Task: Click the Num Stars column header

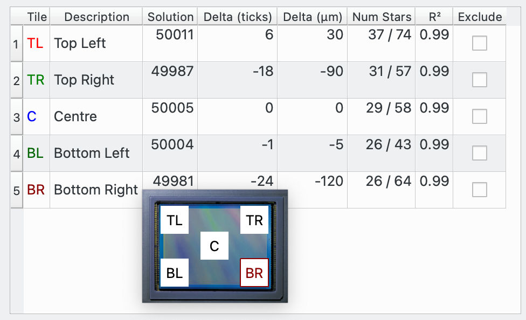Action: [x=382, y=17]
